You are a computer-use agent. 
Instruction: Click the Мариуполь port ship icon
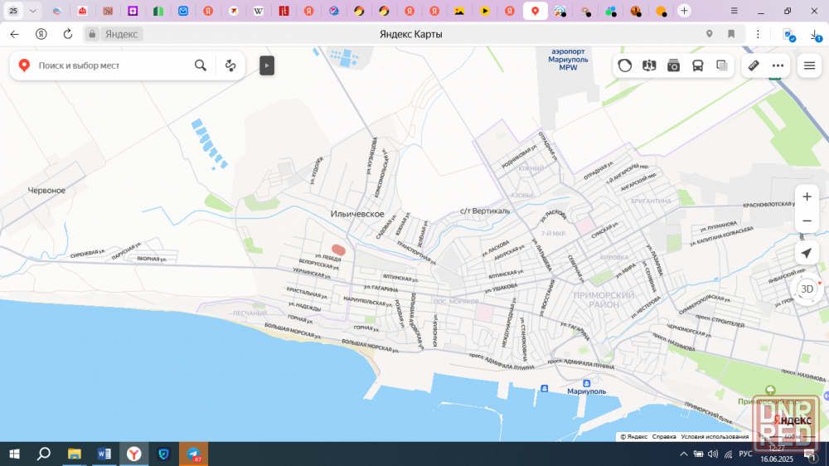[586, 383]
